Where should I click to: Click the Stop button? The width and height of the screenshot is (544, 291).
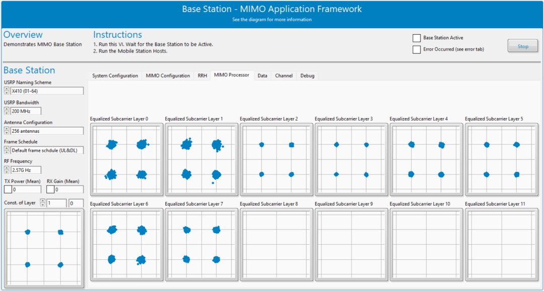[523, 46]
